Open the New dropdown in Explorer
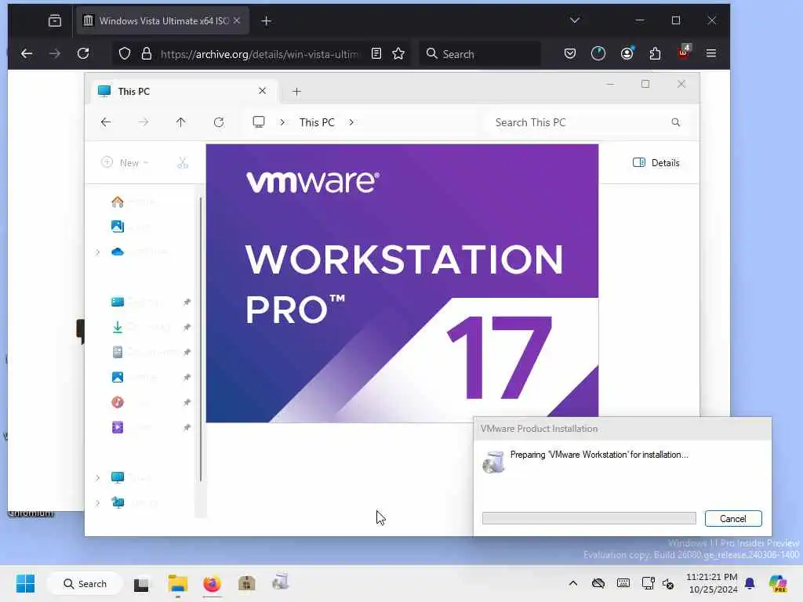The width and height of the screenshot is (803, 602). tap(125, 162)
